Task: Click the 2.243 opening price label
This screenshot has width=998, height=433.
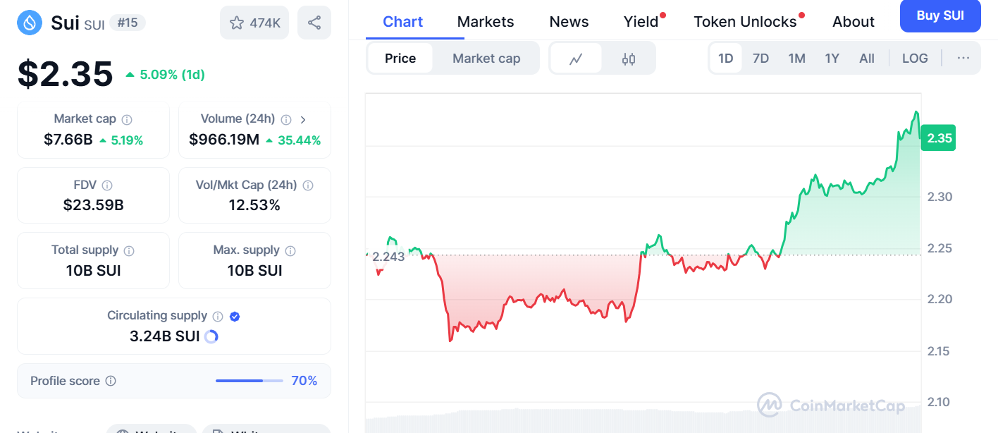Action: click(x=388, y=257)
